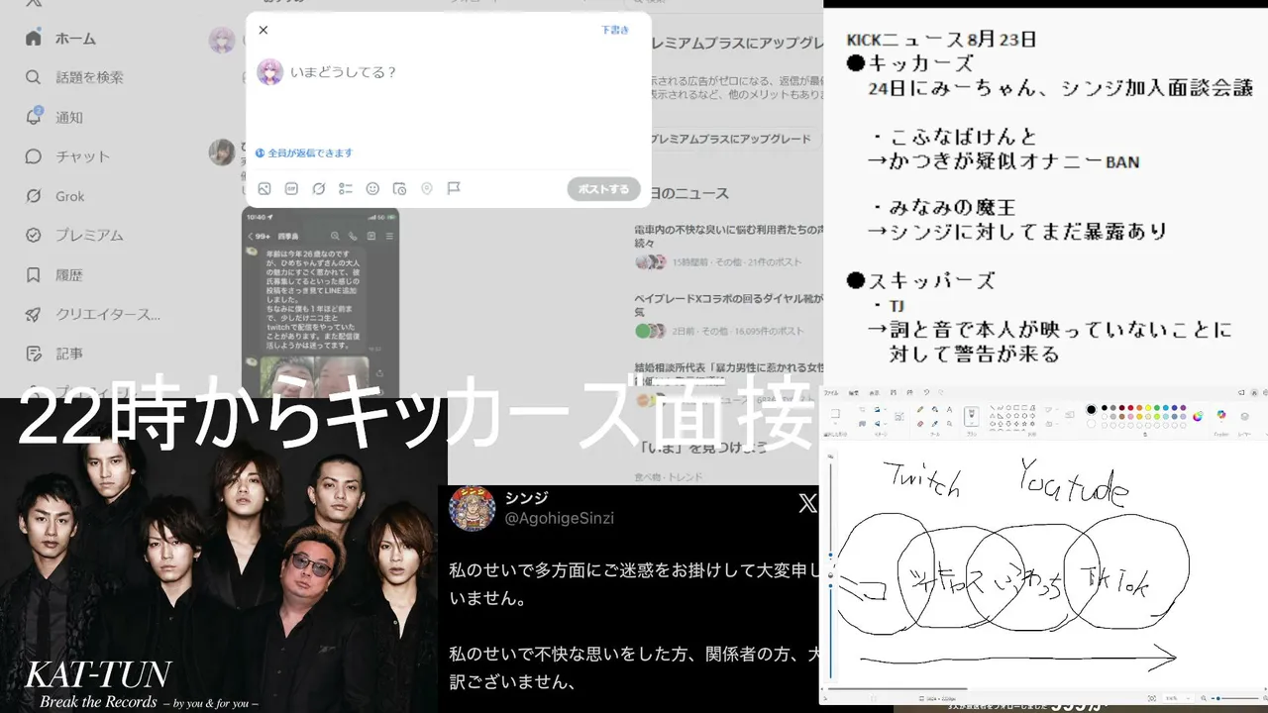
Task: Pick the red color swatch in Paint
Action: (x=1130, y=408)
